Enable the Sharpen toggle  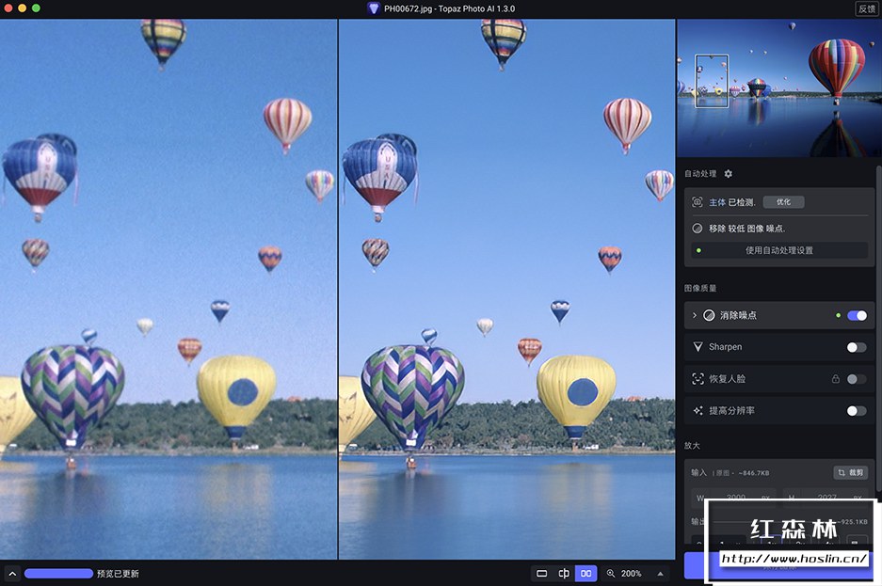[857, 347]
